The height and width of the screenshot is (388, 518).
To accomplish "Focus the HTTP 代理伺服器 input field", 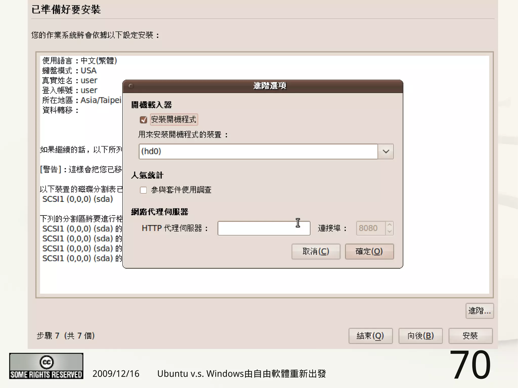I will point(264,228).
